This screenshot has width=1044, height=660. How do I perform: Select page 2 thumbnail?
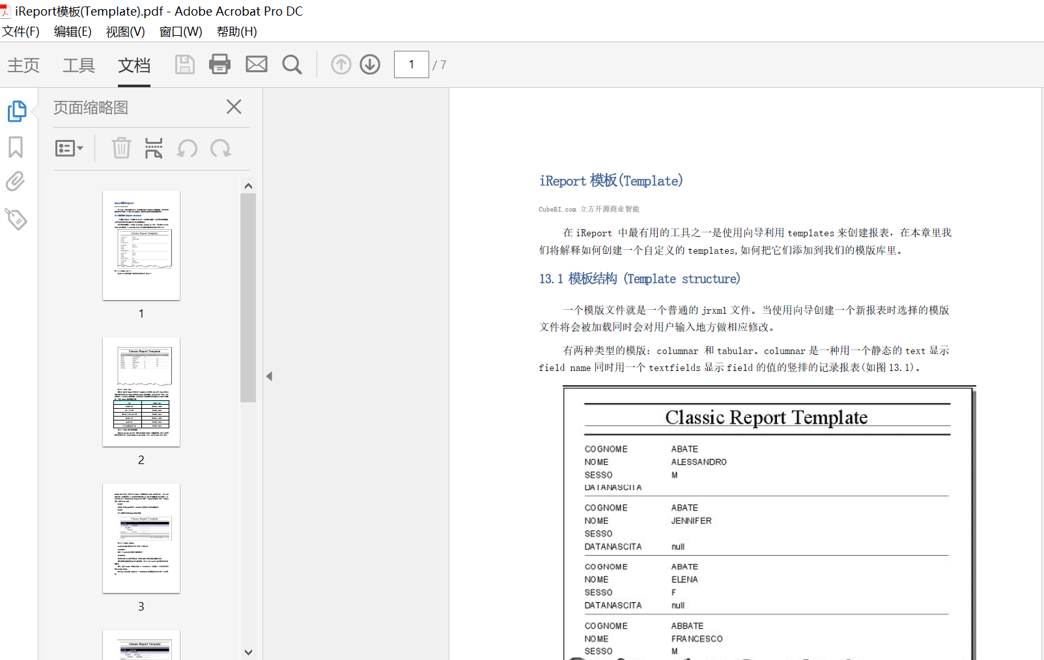(141, 392)
